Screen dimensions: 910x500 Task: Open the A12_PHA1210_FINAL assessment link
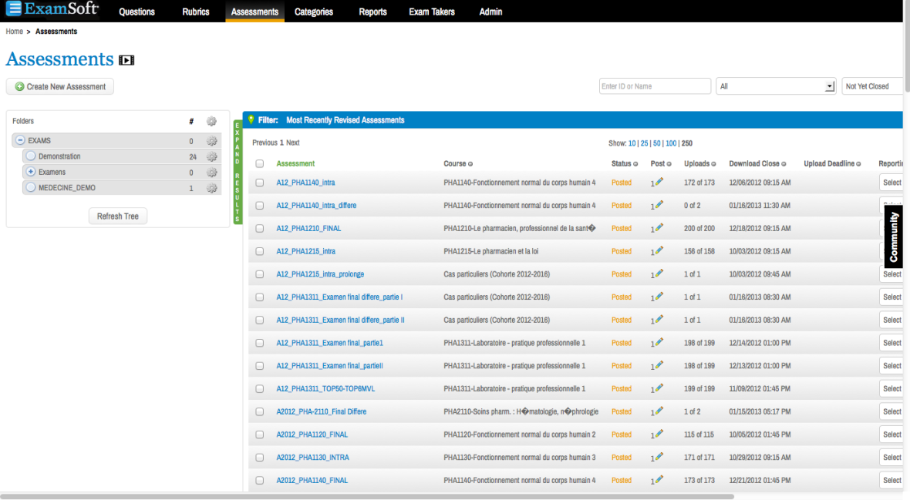[308, 229]
